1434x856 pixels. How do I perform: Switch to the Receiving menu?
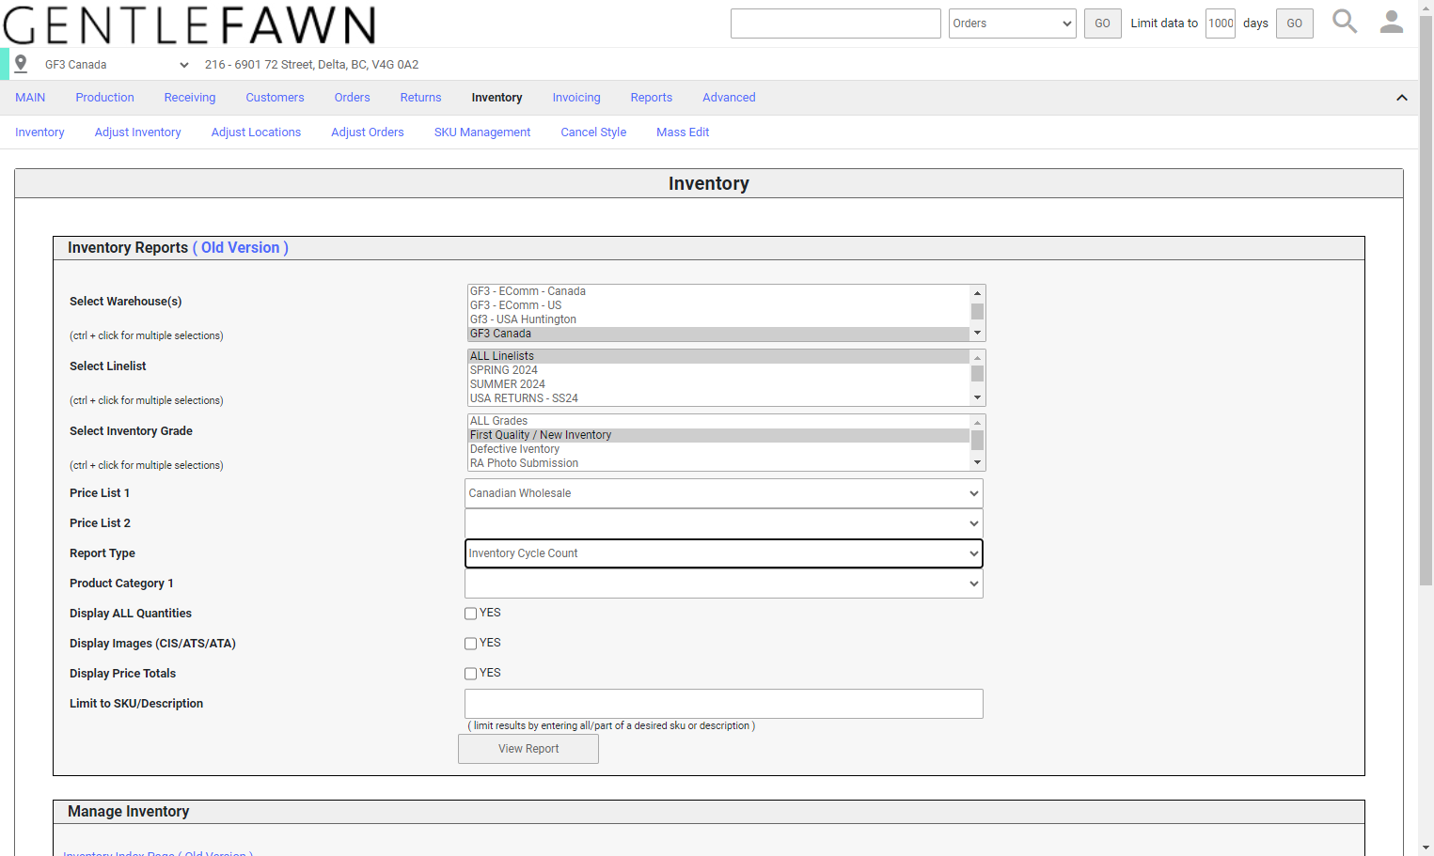coord(190,98)
